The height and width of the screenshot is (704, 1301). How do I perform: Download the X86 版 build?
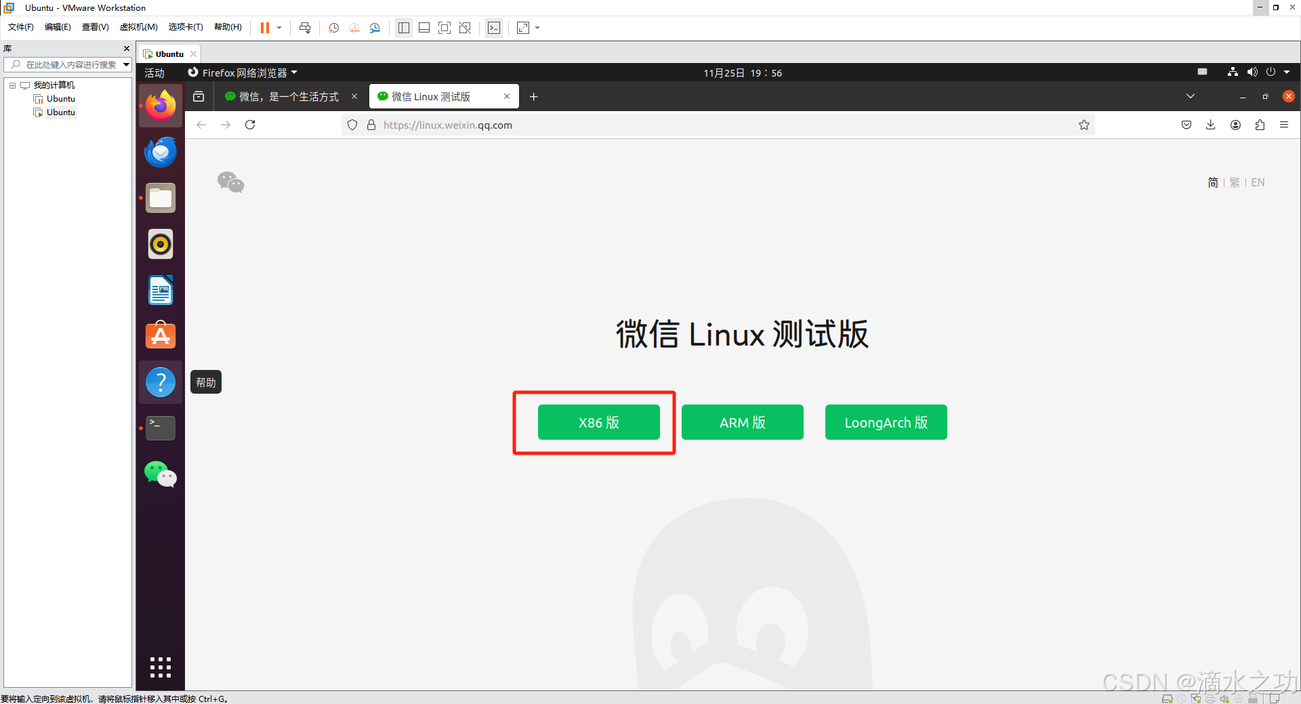[599, 422]
